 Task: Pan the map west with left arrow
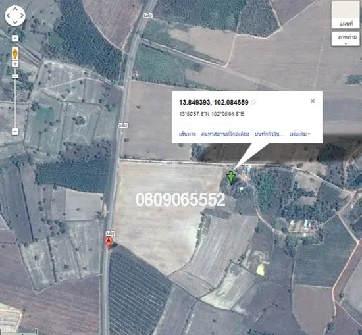pyautogui.click(x=9, y=16)
